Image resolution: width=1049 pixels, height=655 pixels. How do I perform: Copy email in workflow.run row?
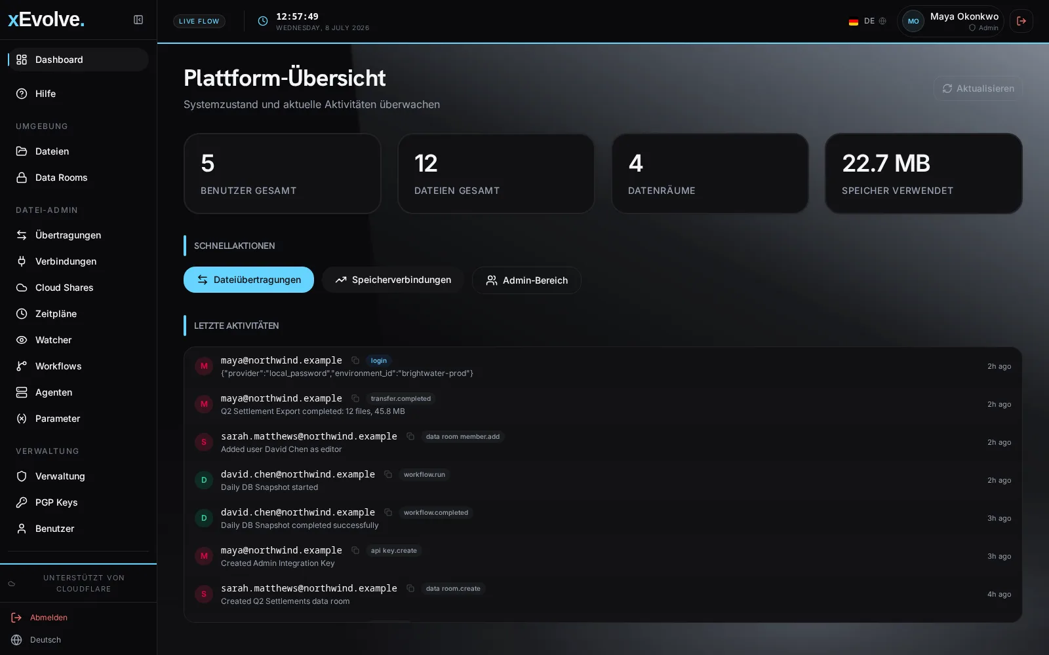coord(388,474)
